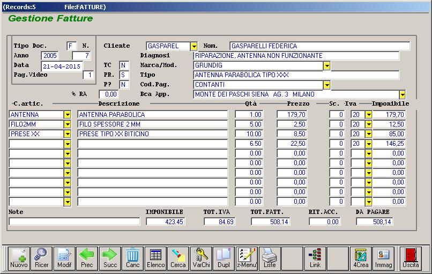Viewport: 432px width, 274px height.
Task: Expand the Bca App. bank dropdown
Action: point(403,94)
